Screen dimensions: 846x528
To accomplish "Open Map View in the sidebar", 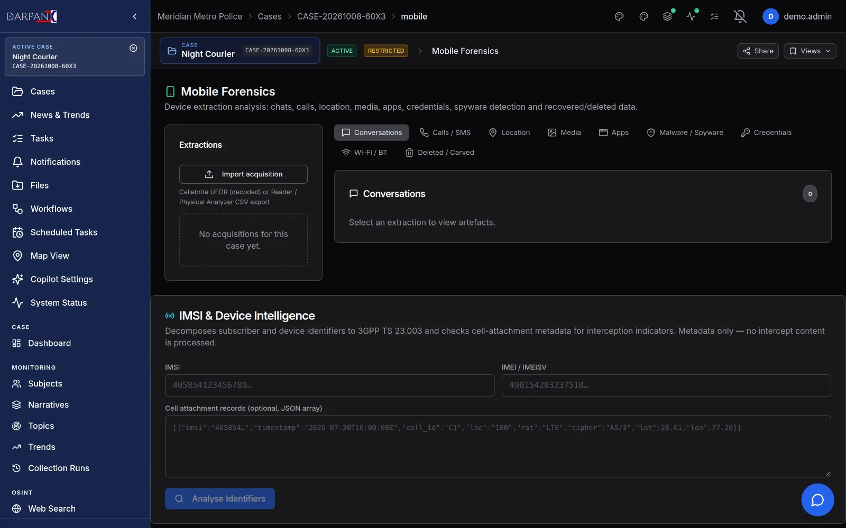I will point(75,256).
